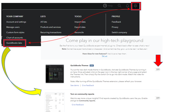Click the QuickBooks Themes title
Viewport: 169px width, 112px height.
point(79,65)
